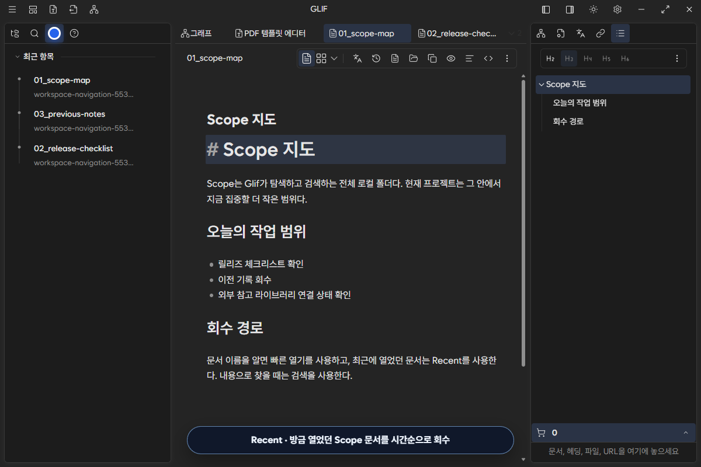Click the open folder icon in editor toolbar
Image resolution: width=701 pixels, height=467 pixels.
pos(414,58)
